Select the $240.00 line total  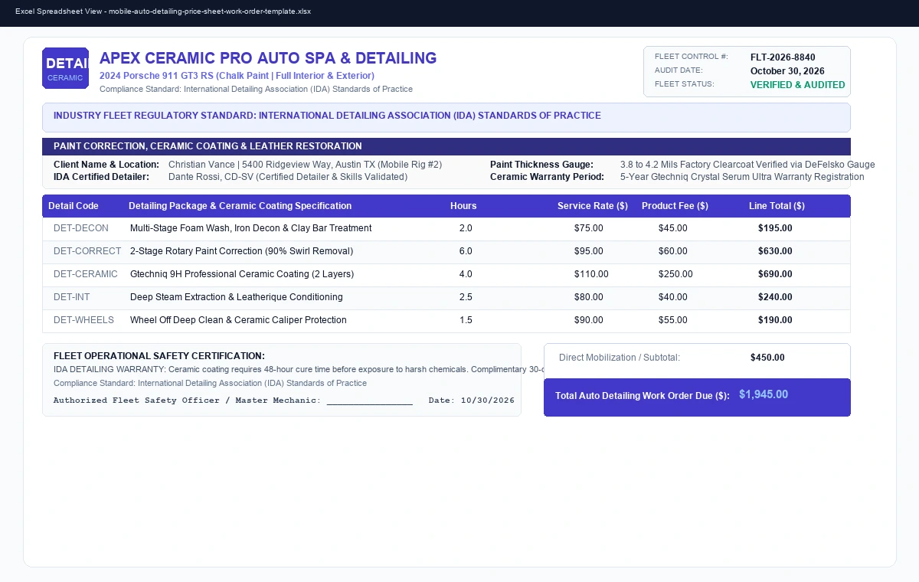[775, 297]
